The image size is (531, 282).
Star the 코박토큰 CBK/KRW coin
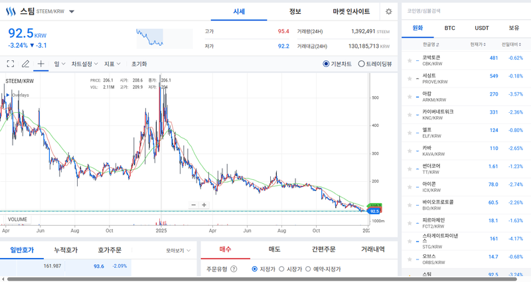coord(410,58)
